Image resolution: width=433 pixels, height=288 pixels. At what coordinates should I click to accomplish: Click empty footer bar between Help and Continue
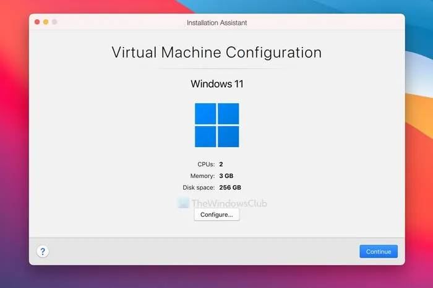tap(204, 252)
